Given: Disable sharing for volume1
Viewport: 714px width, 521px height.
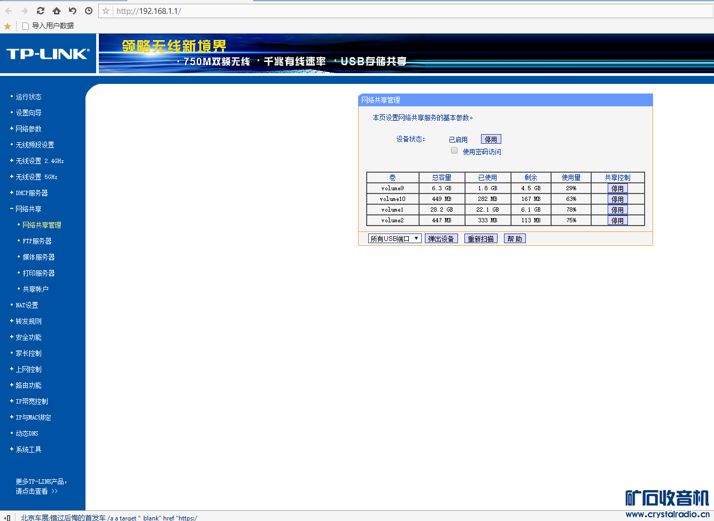Looking at the screenshot, I should click(617, 210).
